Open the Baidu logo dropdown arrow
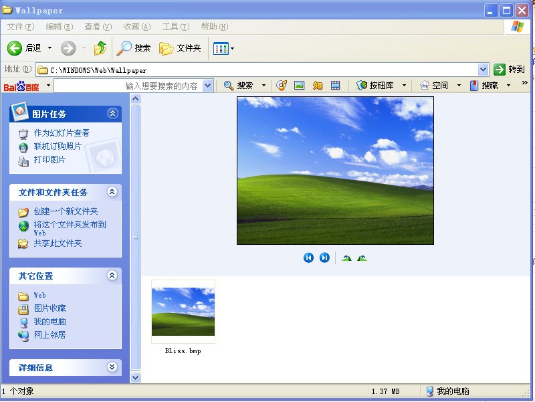 (x=48, y=85)
